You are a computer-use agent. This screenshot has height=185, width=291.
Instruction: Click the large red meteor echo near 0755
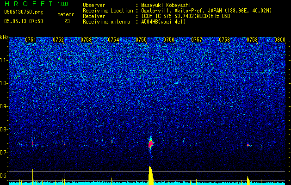(x=151, y=144)
